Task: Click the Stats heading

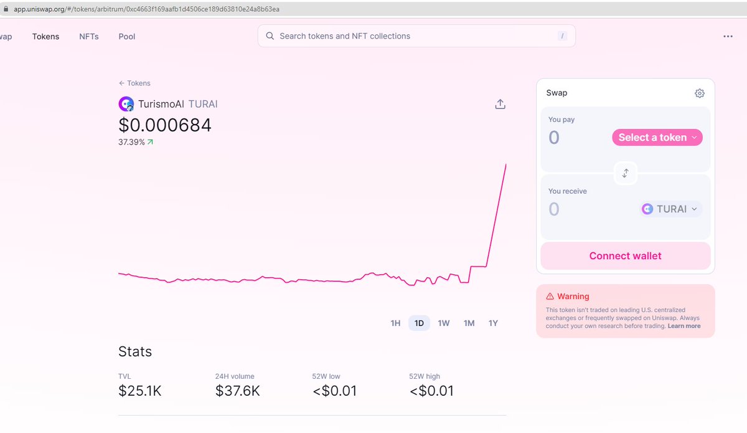Action: click(x=135, y=352)
